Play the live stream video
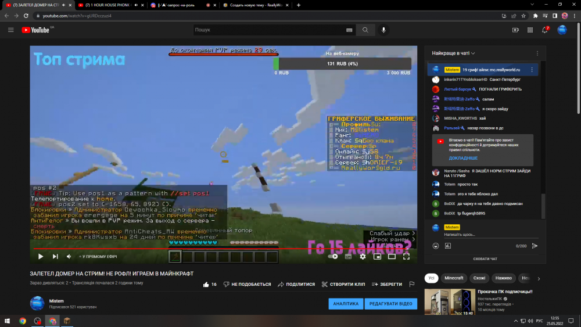This screenshot has width=581, height=327. (x=41, y=256)
